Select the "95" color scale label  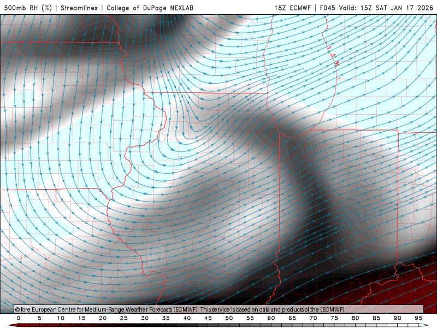(x=418, y=318)
